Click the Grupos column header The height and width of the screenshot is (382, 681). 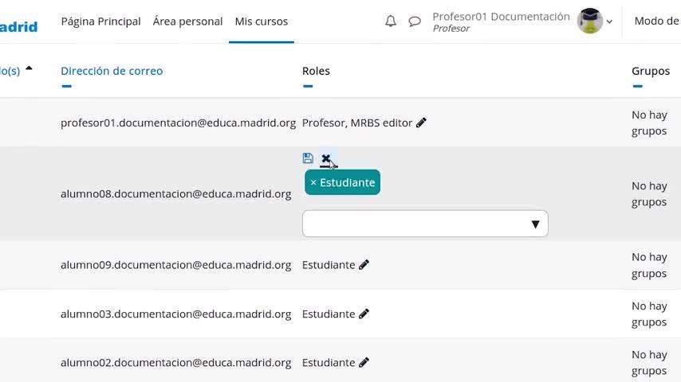(651, 71)
